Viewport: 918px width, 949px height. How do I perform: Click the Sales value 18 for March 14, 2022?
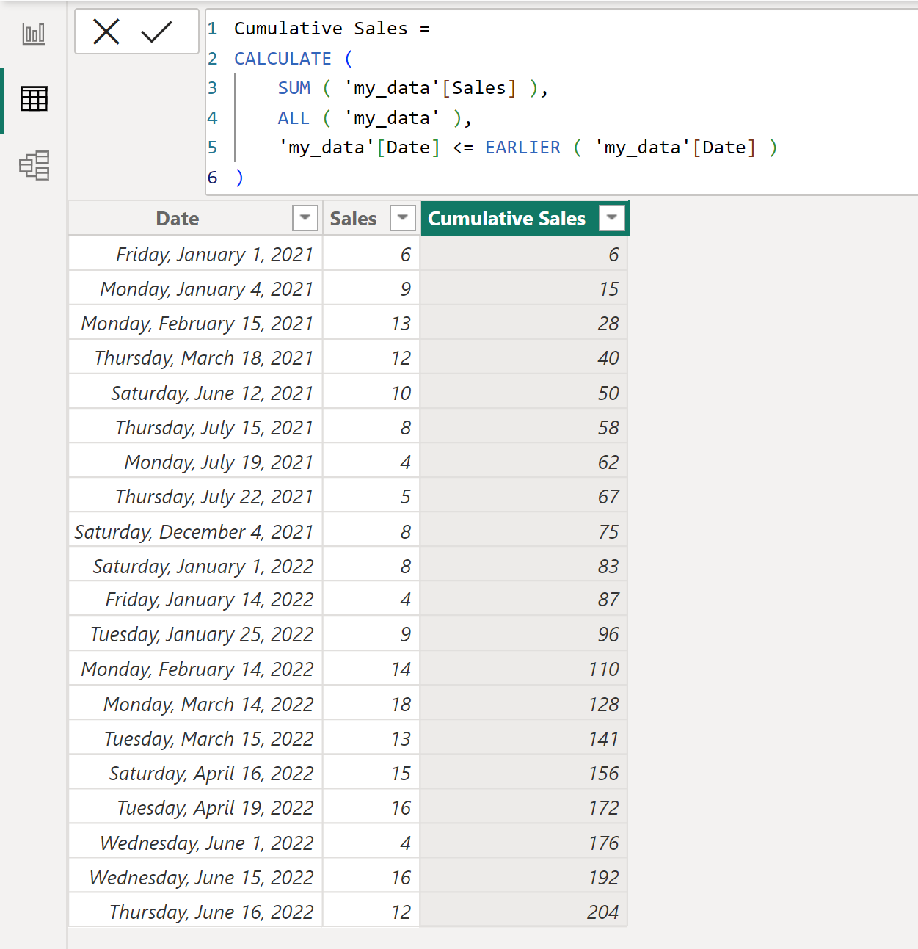click(401, 703)
